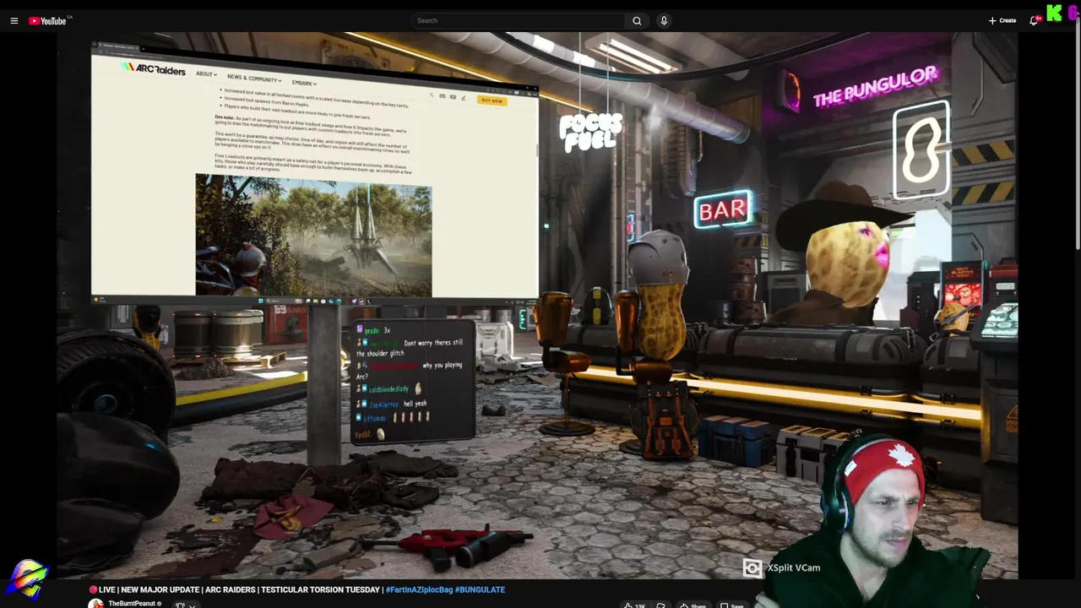Expand NEWS & COMMUNITY menu in streamed site
The image size is (1081, 608).
253,78
